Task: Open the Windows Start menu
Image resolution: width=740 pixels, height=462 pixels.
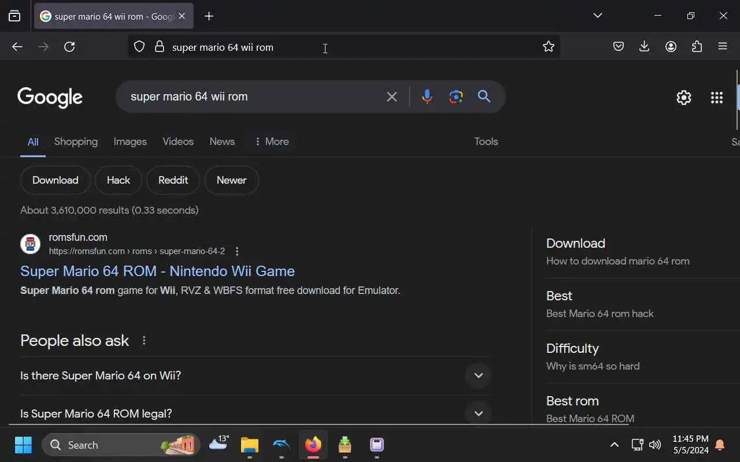Action: point(23,445)
